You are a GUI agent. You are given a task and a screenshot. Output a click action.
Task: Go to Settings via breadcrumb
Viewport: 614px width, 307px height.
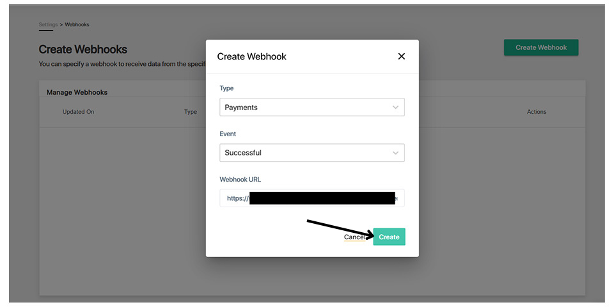click(x=48, y=24)
